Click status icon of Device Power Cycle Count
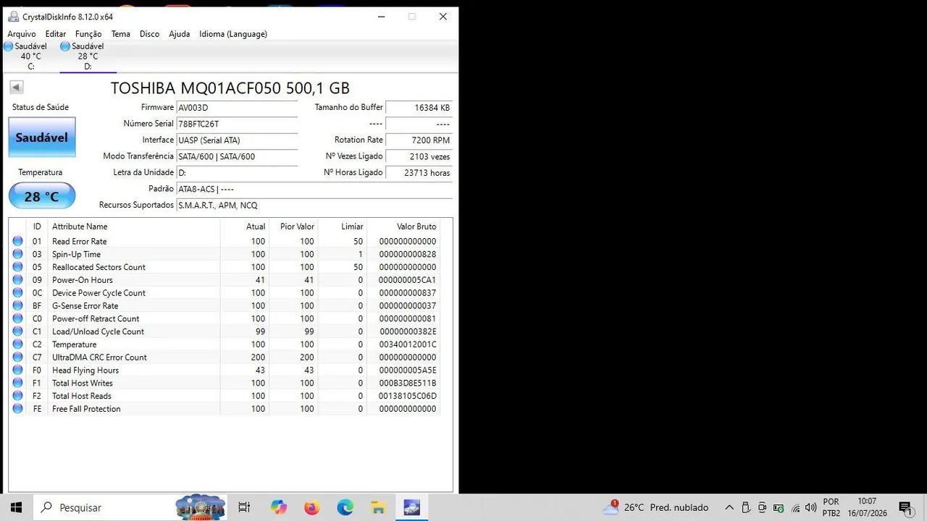This screenshot has height=521, width=927. 17,293
